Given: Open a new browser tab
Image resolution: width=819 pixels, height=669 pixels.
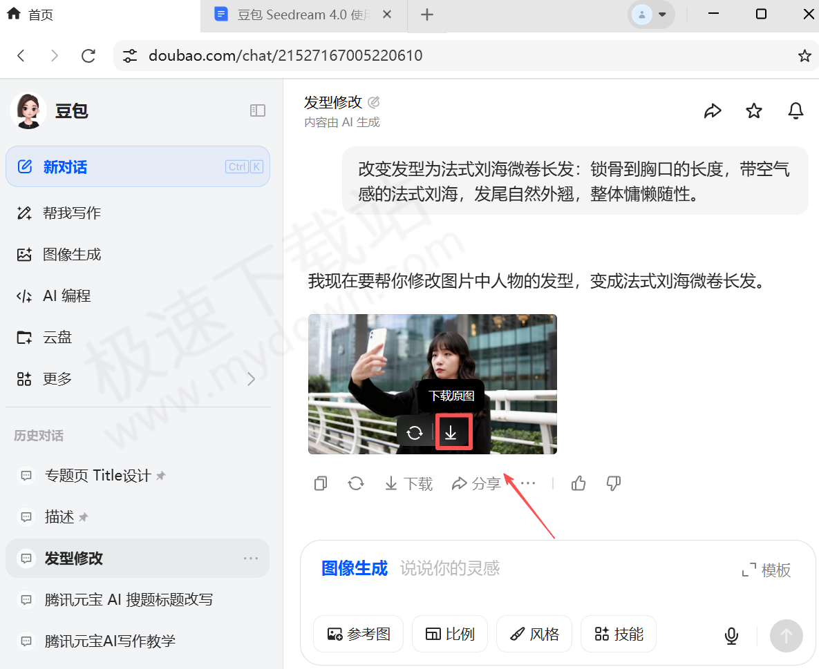Looking at the screenshot, I should tap(426, 14).
